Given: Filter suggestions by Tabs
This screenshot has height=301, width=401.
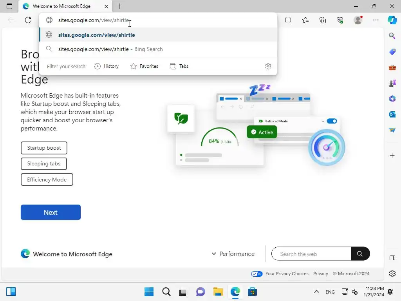Looking at the screenshot, I should tap(179, 66).
